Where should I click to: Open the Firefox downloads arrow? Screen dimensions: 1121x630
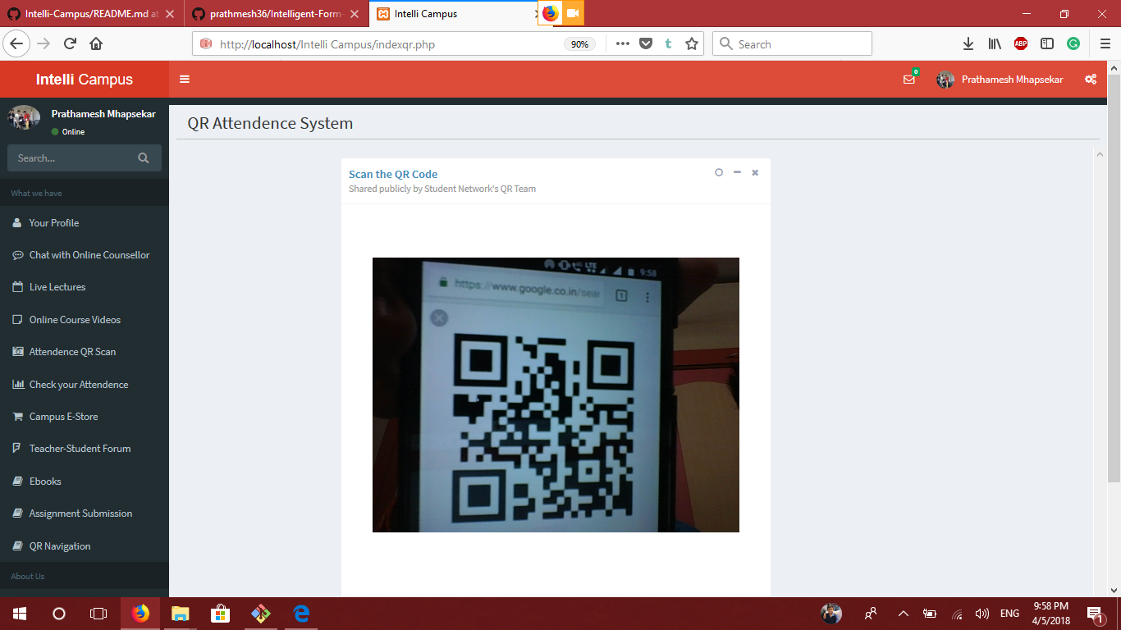(x=968, y=44)
